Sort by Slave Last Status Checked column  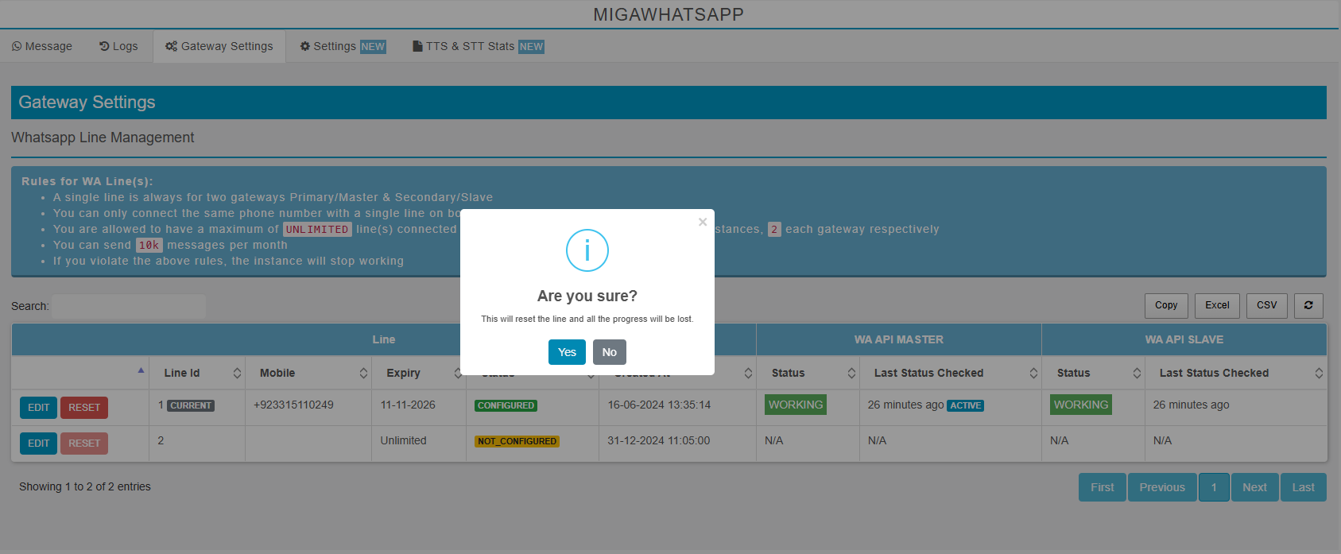[1235, 373]
